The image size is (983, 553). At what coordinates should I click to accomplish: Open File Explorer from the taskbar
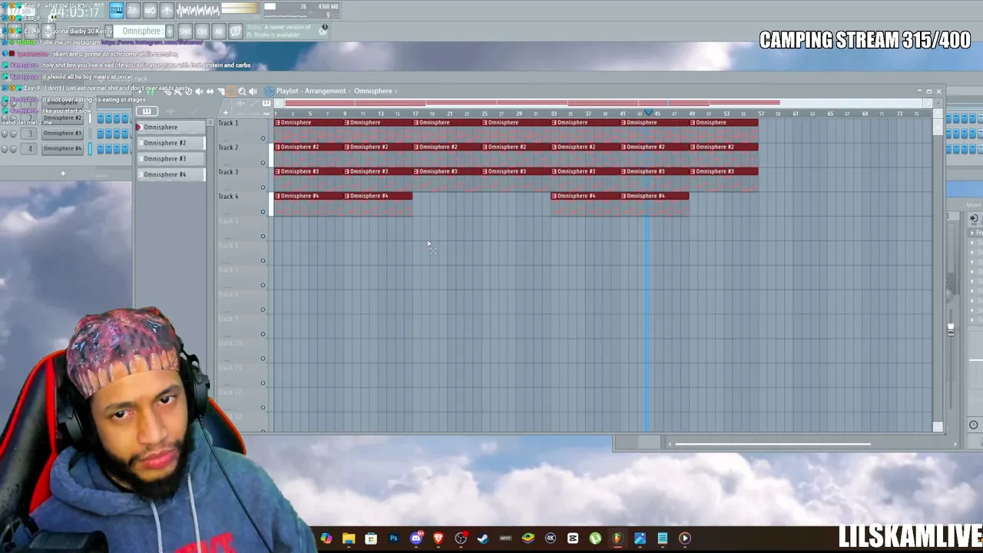(x=349, y=538)
